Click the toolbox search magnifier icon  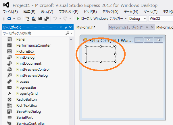pos(67,33)
